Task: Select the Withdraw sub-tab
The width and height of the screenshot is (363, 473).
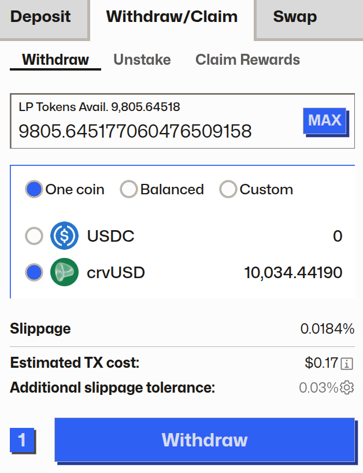Action: click(x=55, y=60)
